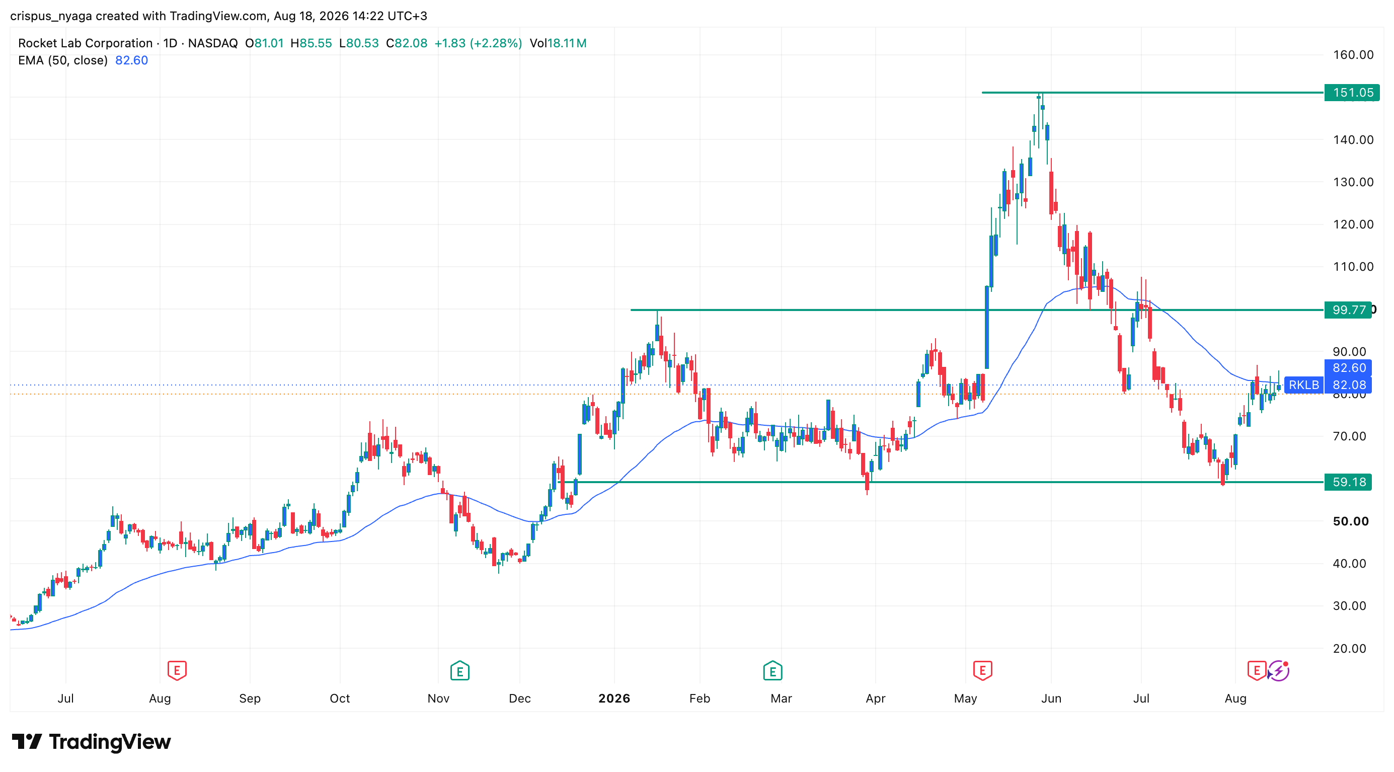The width and height of the screenshot is (1394, 772).
Task: Click the open value O81.01
Action: [264, 43]
